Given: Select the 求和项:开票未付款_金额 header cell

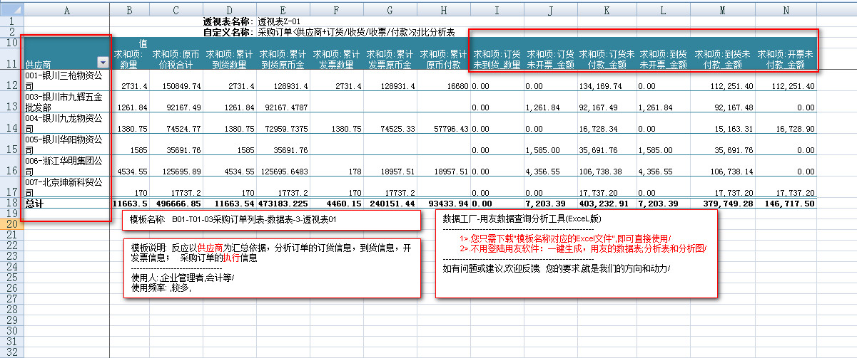Looking at the screenshot, I should click(x=786, y=59).
